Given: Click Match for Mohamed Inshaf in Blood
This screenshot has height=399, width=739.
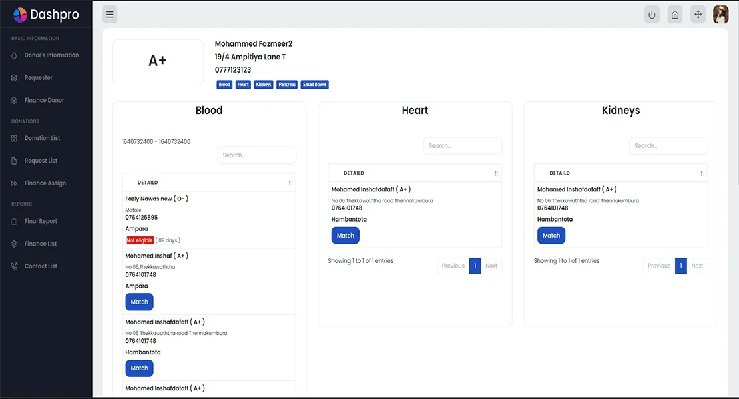Looking at the screenshot, I should tap(139, 302).
